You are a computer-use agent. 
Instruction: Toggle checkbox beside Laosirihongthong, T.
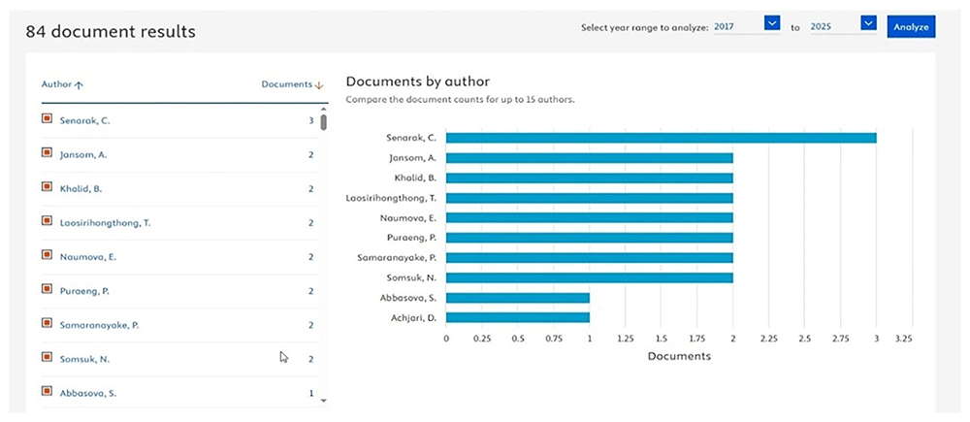(47, 220)
